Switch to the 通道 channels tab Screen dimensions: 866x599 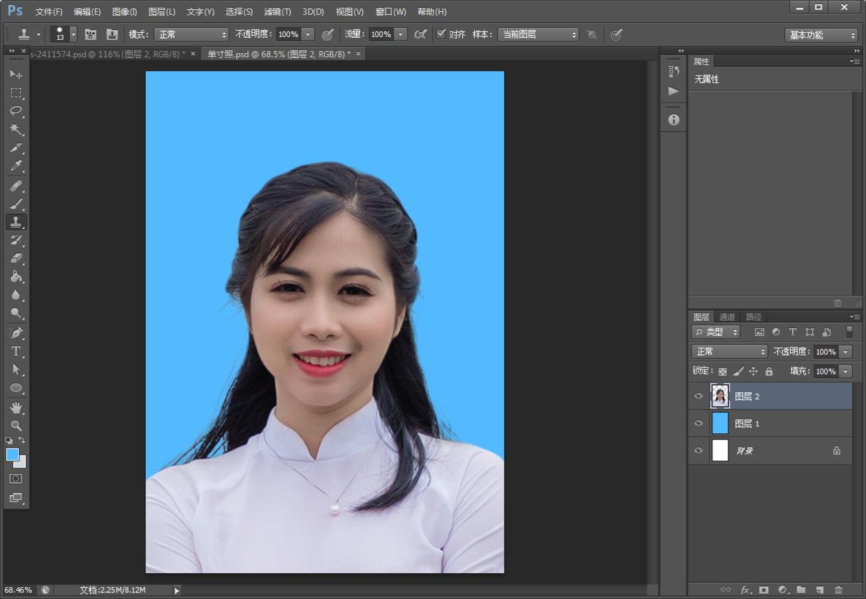[727, 317]
